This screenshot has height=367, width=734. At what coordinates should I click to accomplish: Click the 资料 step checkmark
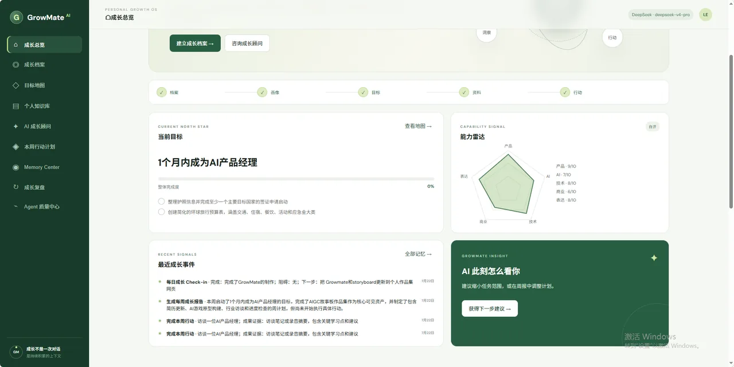pyautogui.click(x=464, y=92)
